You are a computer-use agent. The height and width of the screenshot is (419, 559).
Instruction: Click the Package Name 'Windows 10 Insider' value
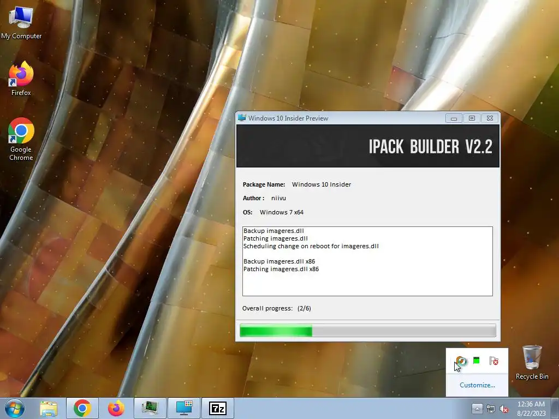(322, 184)
